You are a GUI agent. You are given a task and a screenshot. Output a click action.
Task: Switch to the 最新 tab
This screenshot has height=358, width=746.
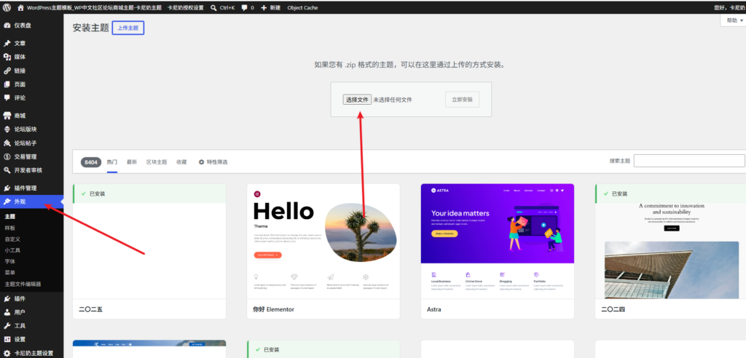click(132, 162)
